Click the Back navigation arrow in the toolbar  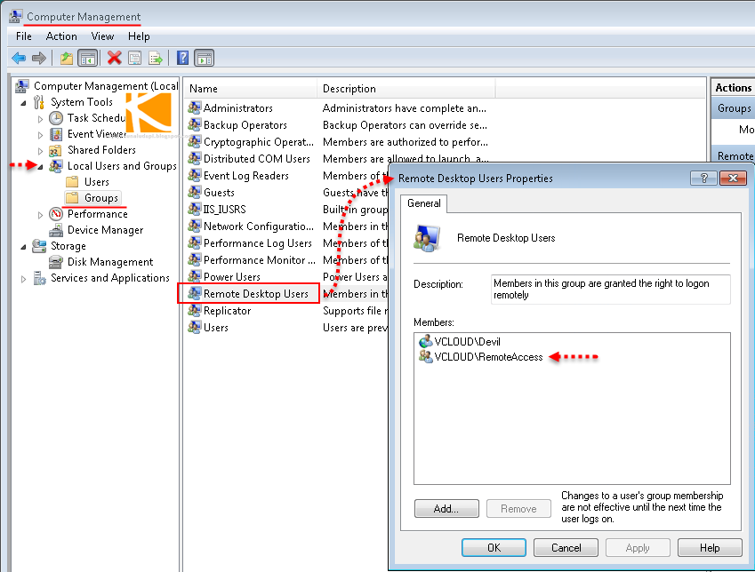tap(19, 59)
